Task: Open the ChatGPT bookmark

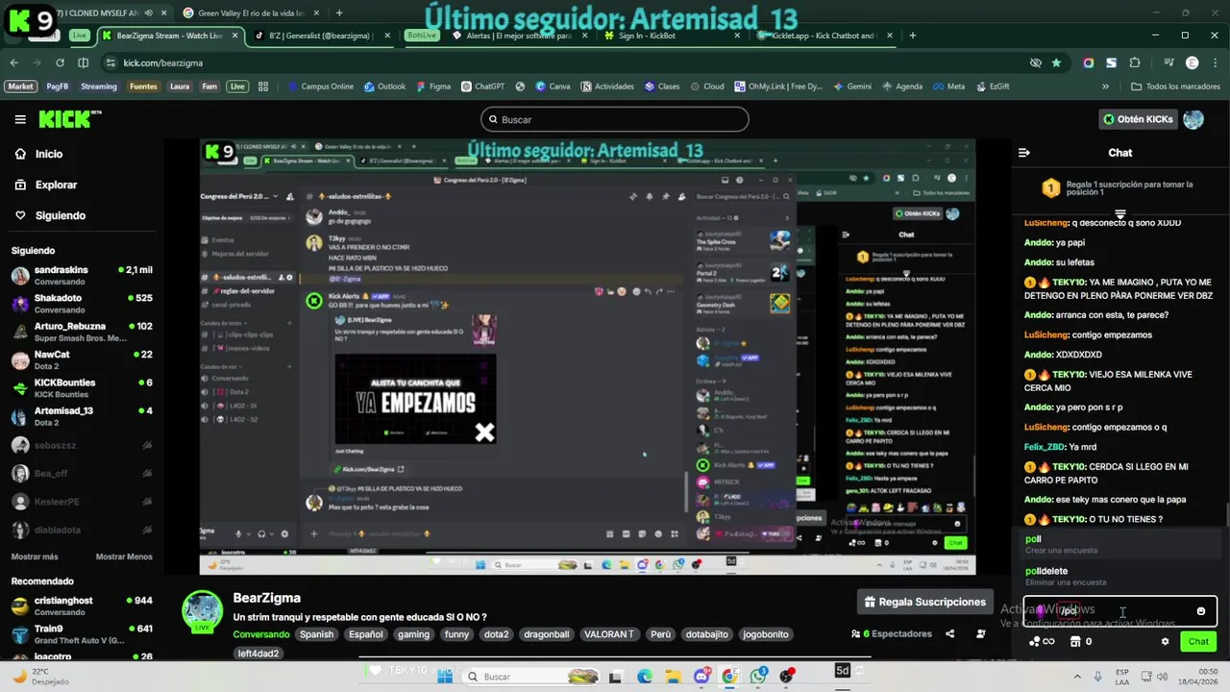Action: tap(482, 86)
